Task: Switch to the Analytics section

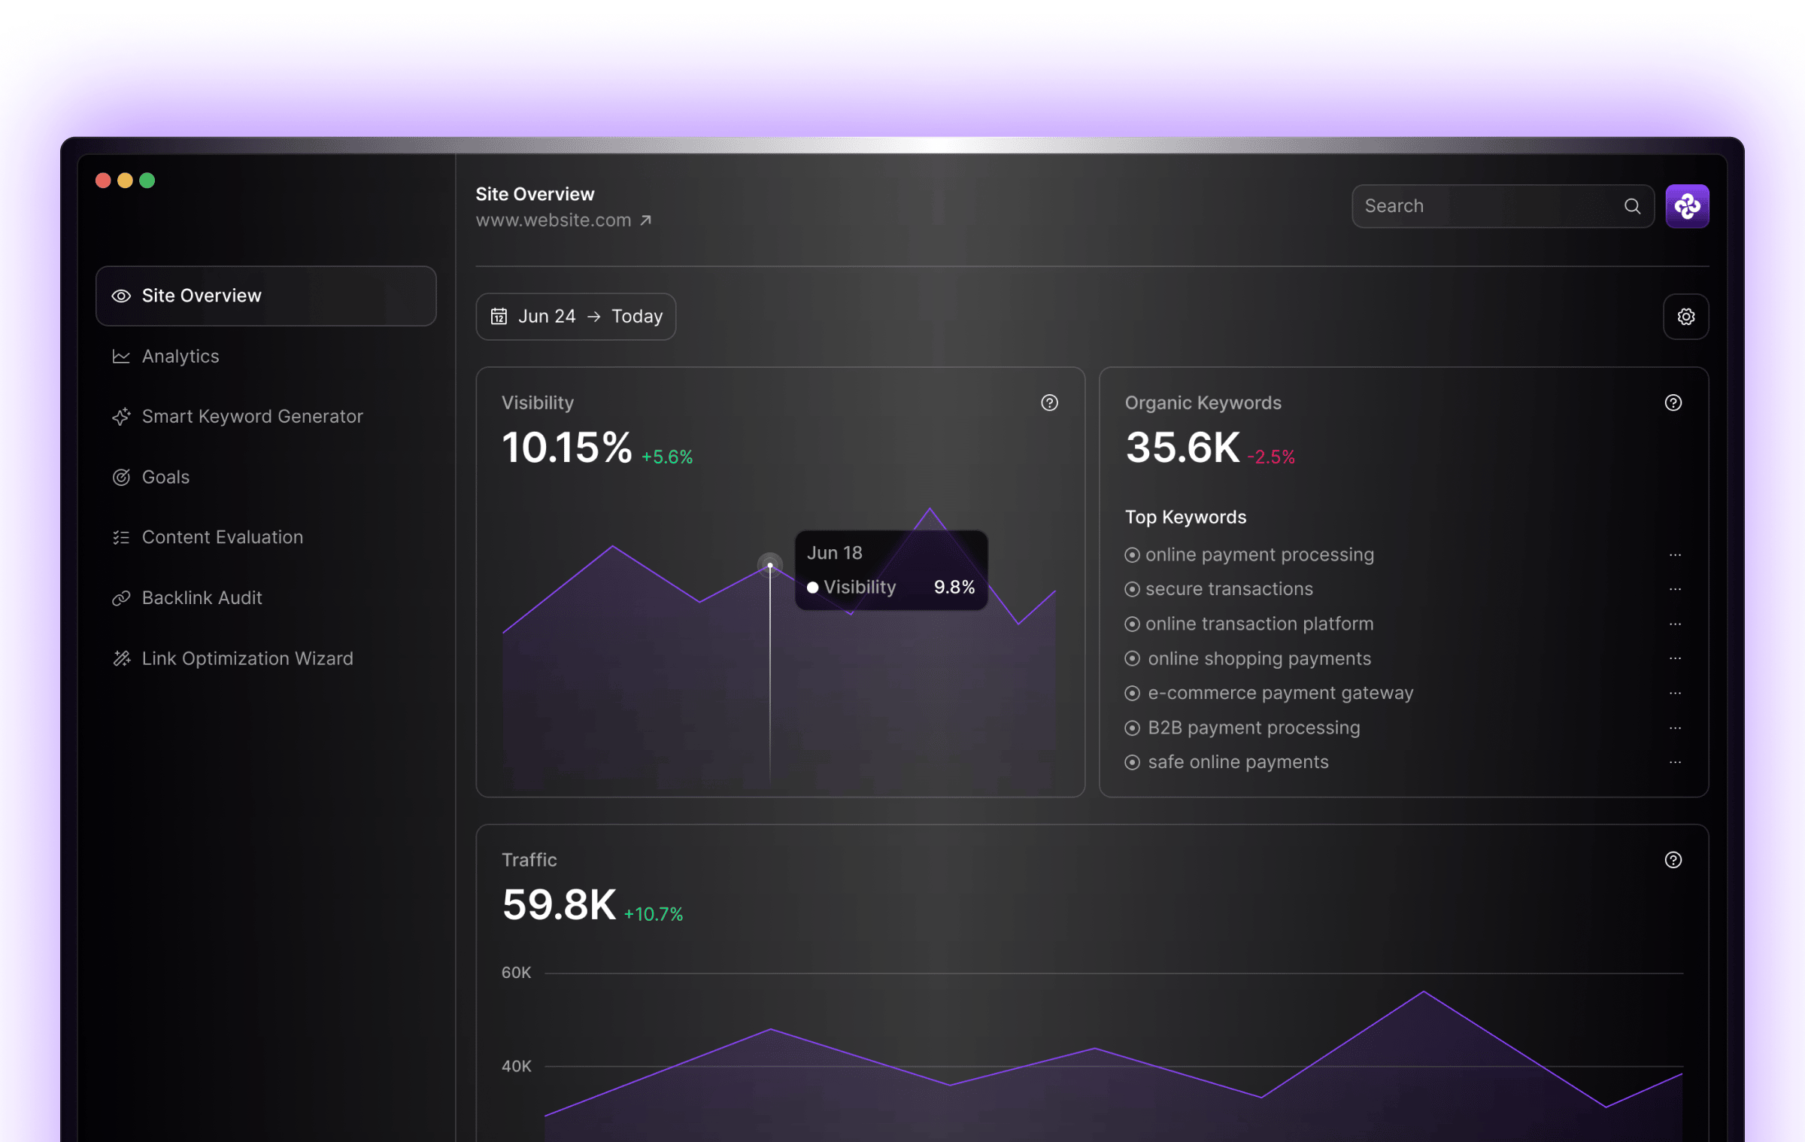Action: click(x=180, y=356)
